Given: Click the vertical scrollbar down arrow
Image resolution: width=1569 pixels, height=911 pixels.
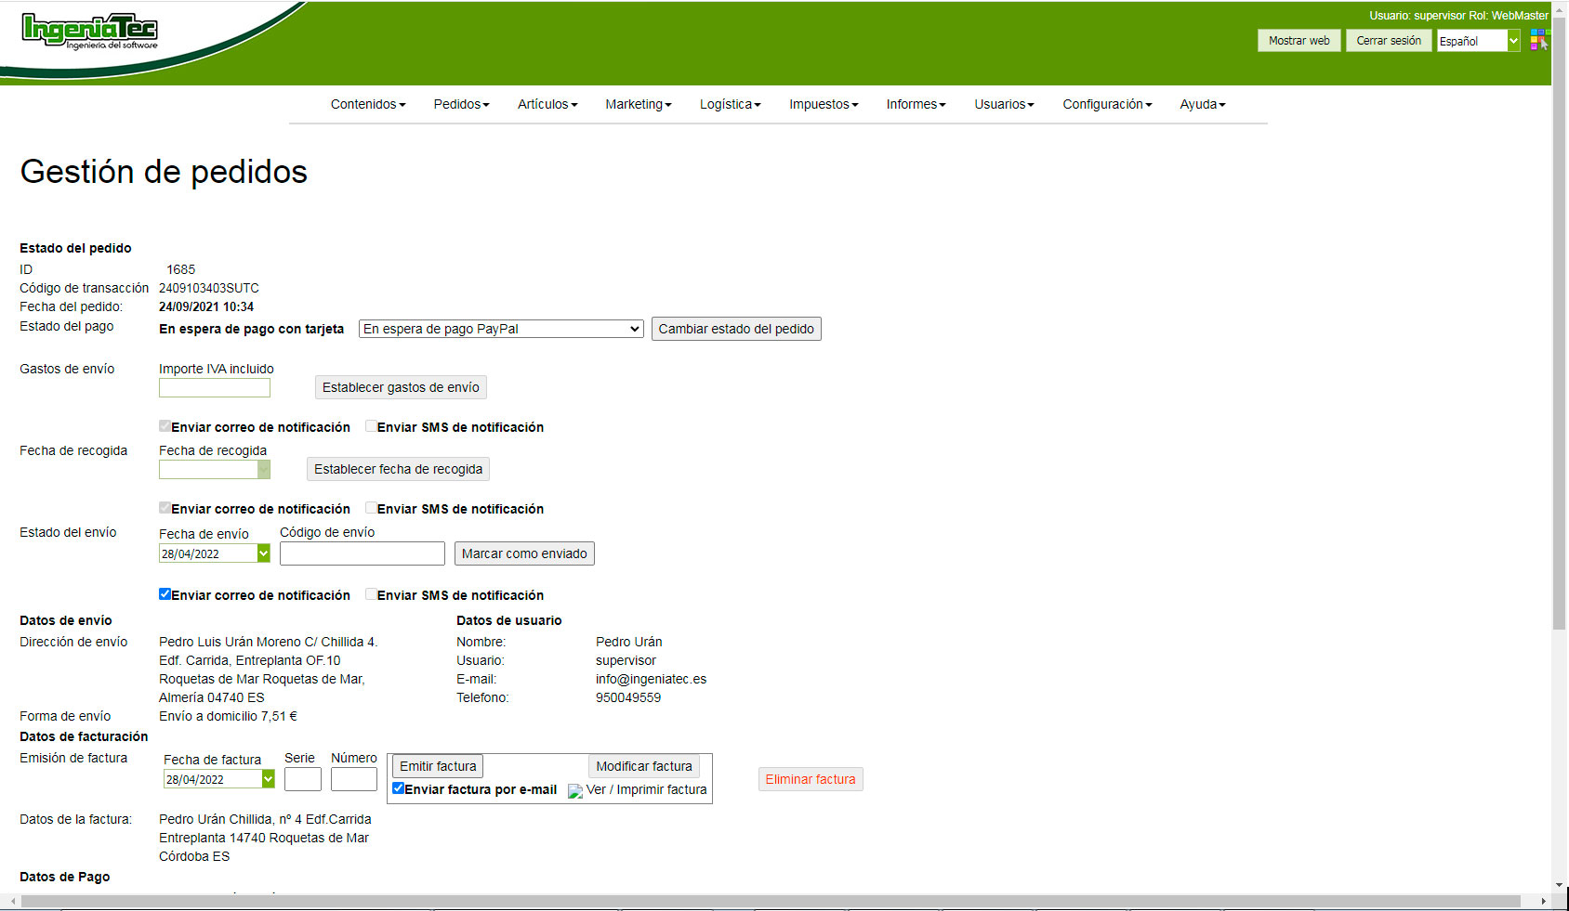Looking at the screenshot, I should pos(1560,886).
